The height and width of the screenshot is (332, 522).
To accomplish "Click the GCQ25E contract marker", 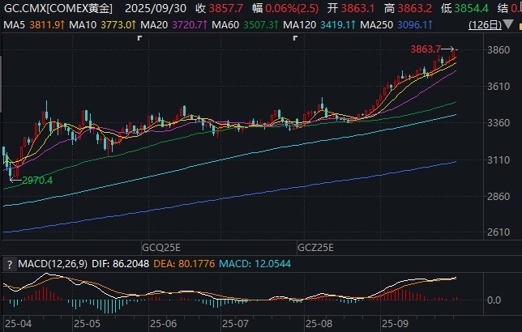I will point(159,245).
